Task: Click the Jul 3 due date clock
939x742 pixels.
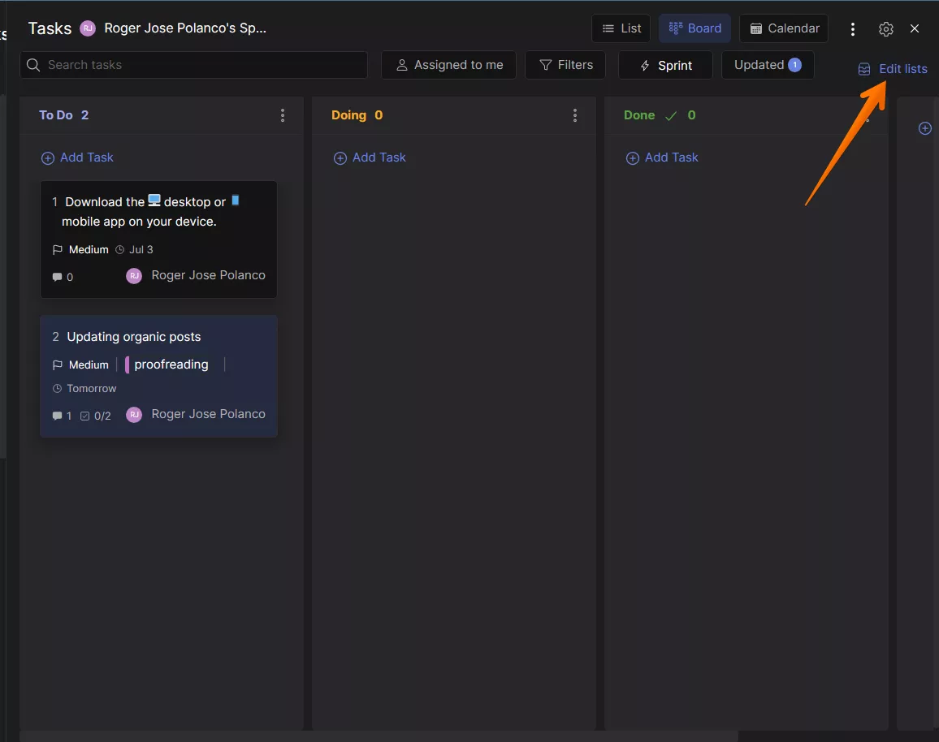Action: pyautogui.click(x=120, y=250)
